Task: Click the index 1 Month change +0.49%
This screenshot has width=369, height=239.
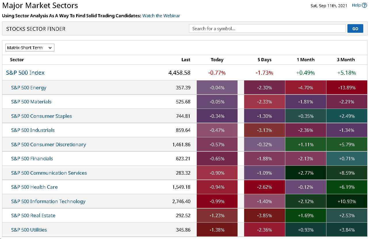Action: (306, 73)
